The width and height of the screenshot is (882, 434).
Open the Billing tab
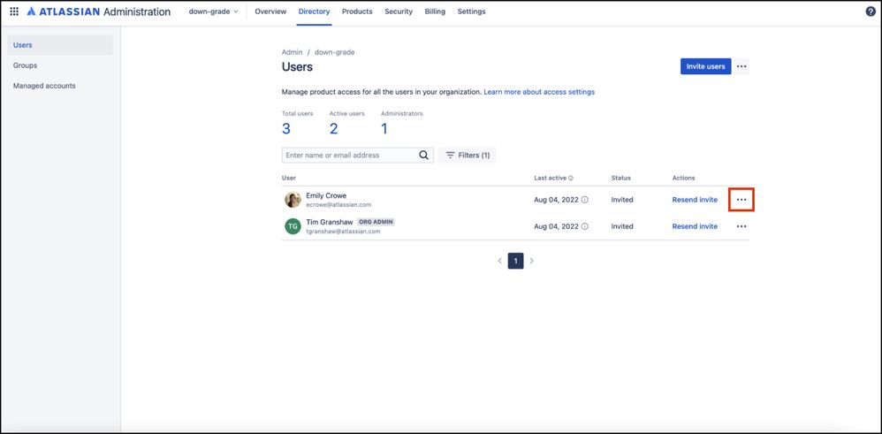(435, 11)
